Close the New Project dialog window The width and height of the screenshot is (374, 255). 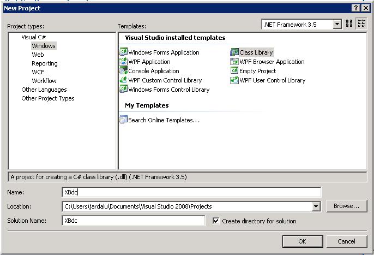point(365,8)
